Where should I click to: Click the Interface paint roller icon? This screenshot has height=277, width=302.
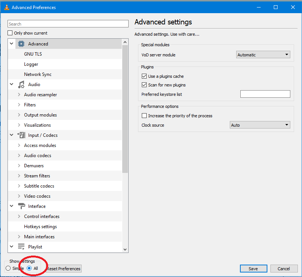pos(21,206)
